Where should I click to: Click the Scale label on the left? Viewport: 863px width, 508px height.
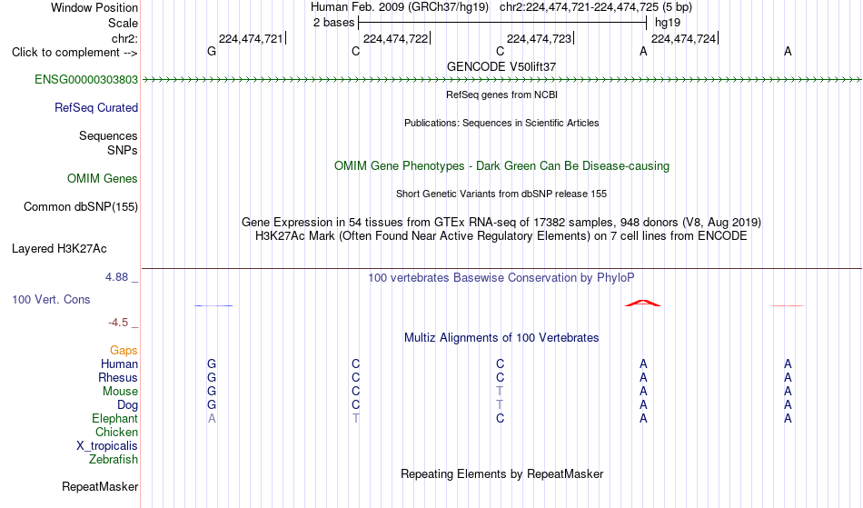tap(123, 23)
